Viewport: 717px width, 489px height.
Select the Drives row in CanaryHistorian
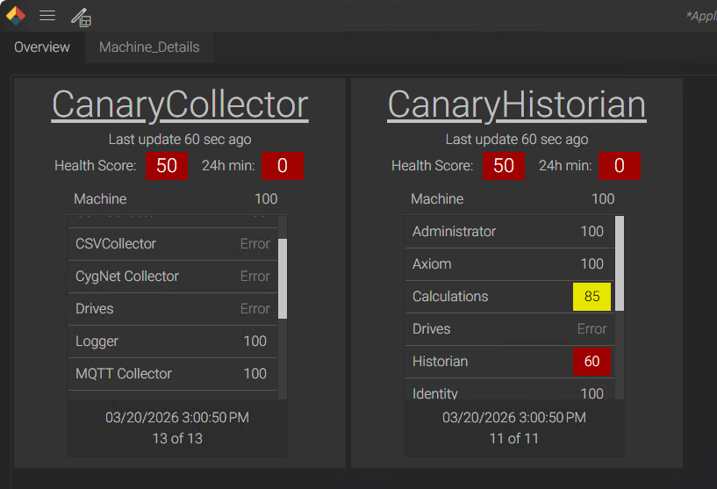[x=510, y=329]
